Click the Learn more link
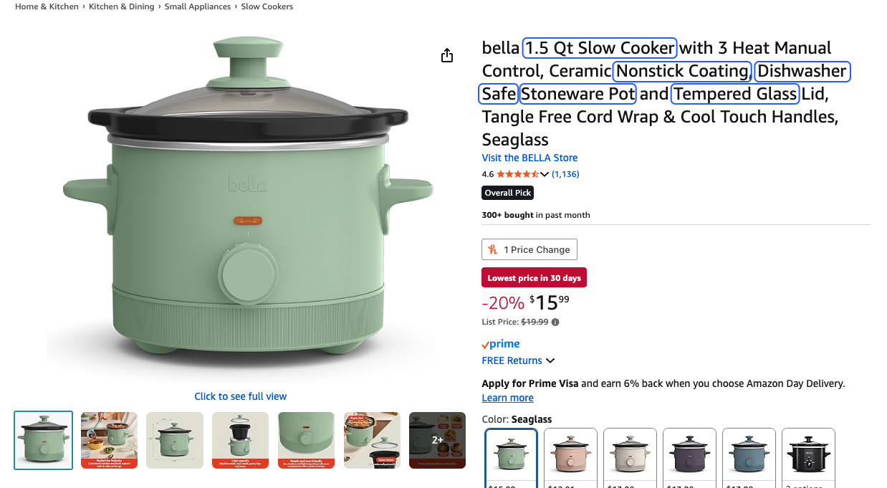The height and width of the screenshot is (488, 887). [507, 398]
